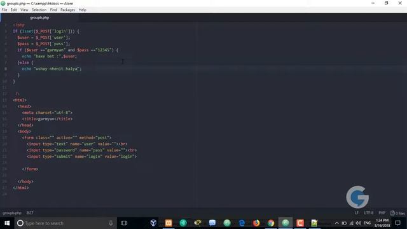Click the battery icon in system tray
This screenshot has width=407, height=229.
[344, 223]
